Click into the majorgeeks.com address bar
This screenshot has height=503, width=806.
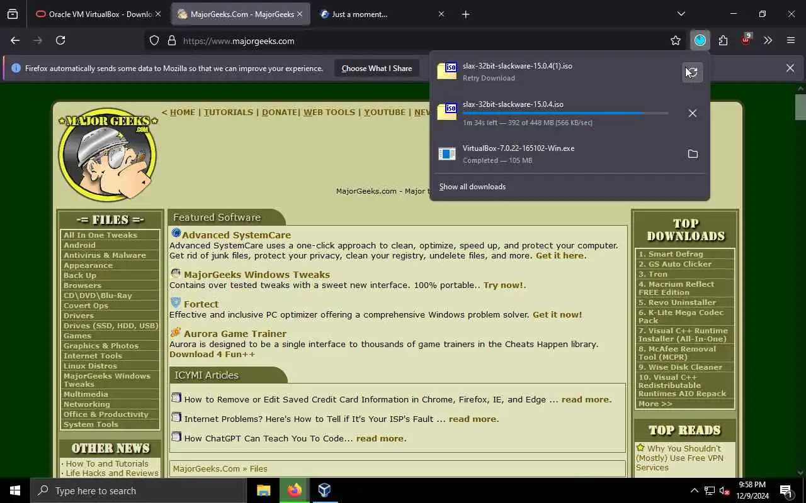click(x=416, y=41)
